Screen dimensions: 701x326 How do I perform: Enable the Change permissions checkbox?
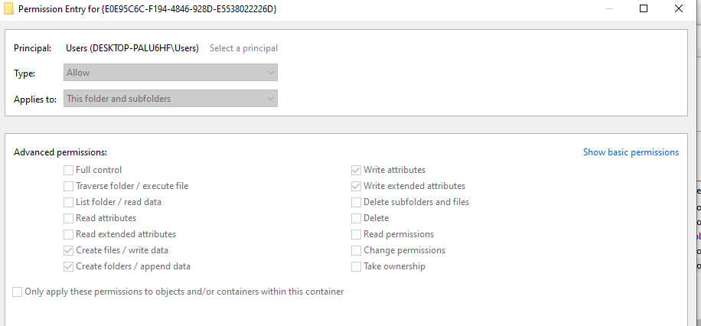coord(357,250)
